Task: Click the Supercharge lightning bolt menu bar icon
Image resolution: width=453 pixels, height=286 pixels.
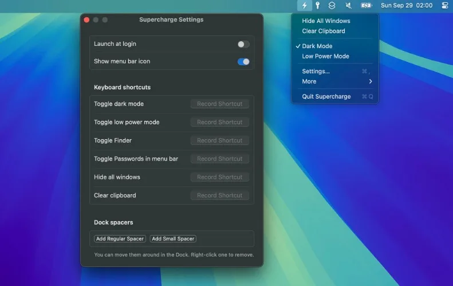Action: (x=305, y=5)
